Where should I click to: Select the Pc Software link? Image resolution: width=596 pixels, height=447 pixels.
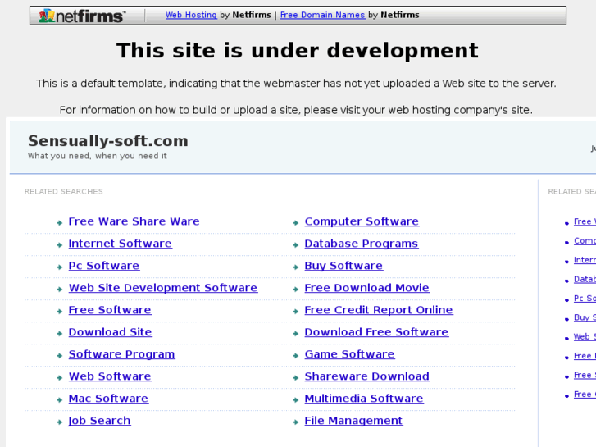pos(104,266)
